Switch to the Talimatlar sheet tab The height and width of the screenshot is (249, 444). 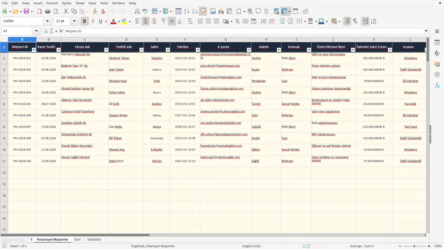point(94,239)
